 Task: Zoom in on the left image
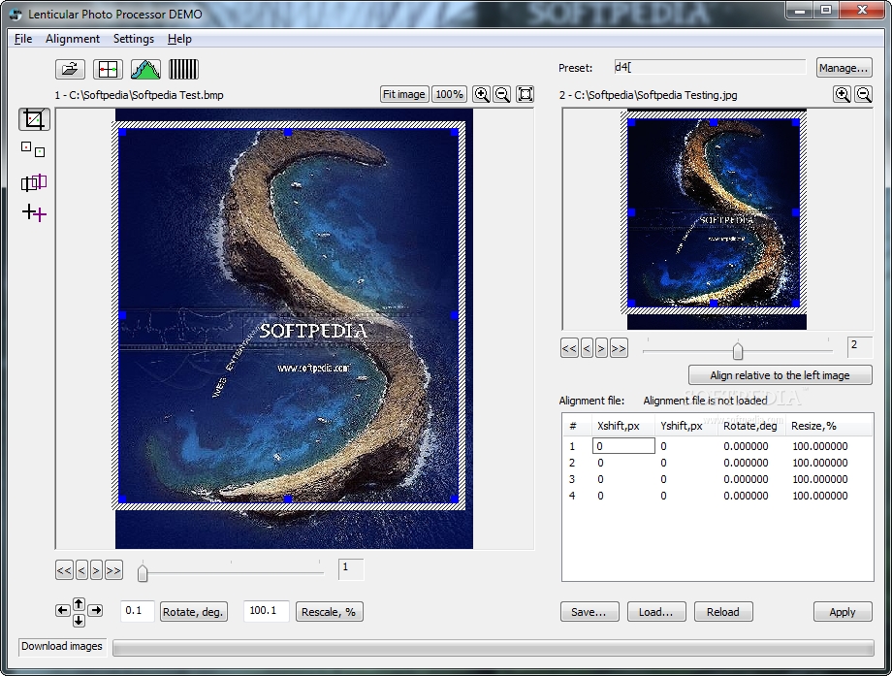(x=481, y=94)
